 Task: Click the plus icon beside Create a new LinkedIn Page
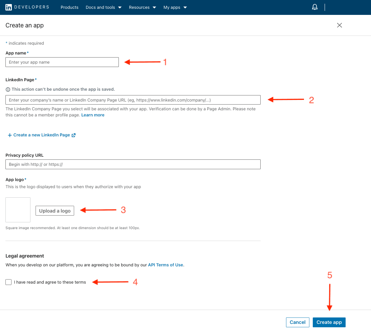coord(9,135)
